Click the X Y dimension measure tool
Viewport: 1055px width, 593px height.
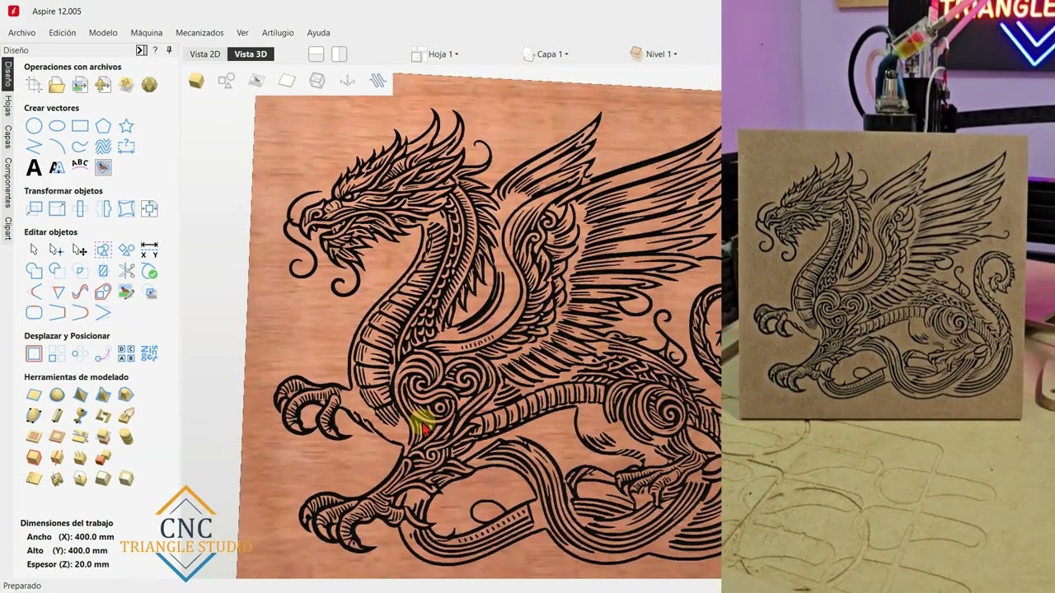[x=149, y=250]
